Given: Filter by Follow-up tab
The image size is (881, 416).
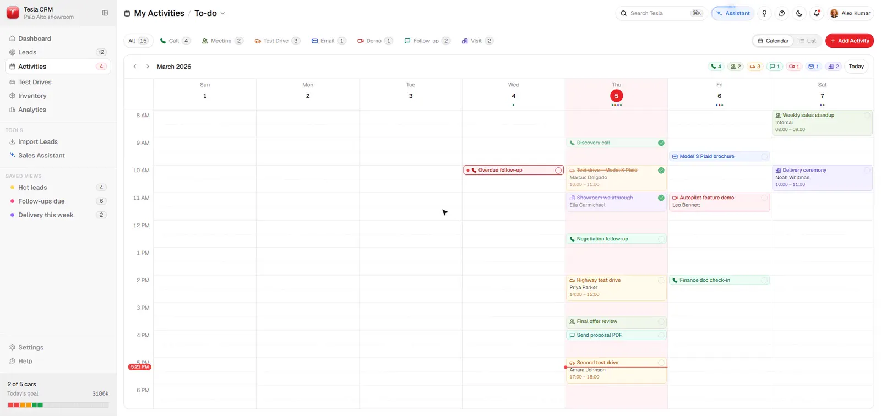Looking at the screenshot, I should (427, 41).
